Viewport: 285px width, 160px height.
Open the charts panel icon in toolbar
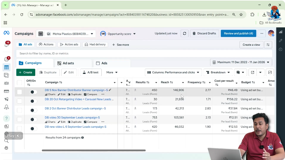[270, 72]
